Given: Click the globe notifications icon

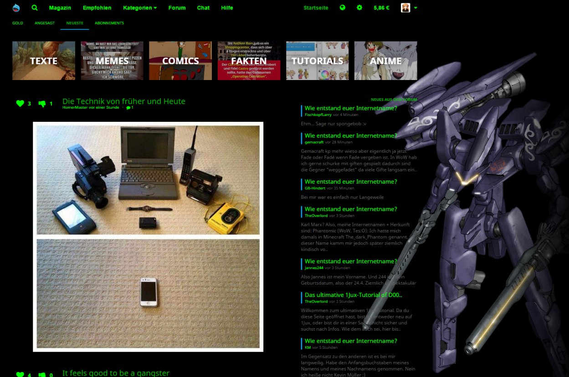Looking at the screenshot, I should (x=343, y=8).
